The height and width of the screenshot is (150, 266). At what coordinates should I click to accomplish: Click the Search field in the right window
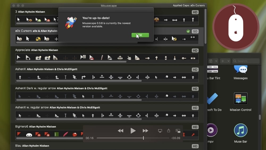tap(246, 61)
